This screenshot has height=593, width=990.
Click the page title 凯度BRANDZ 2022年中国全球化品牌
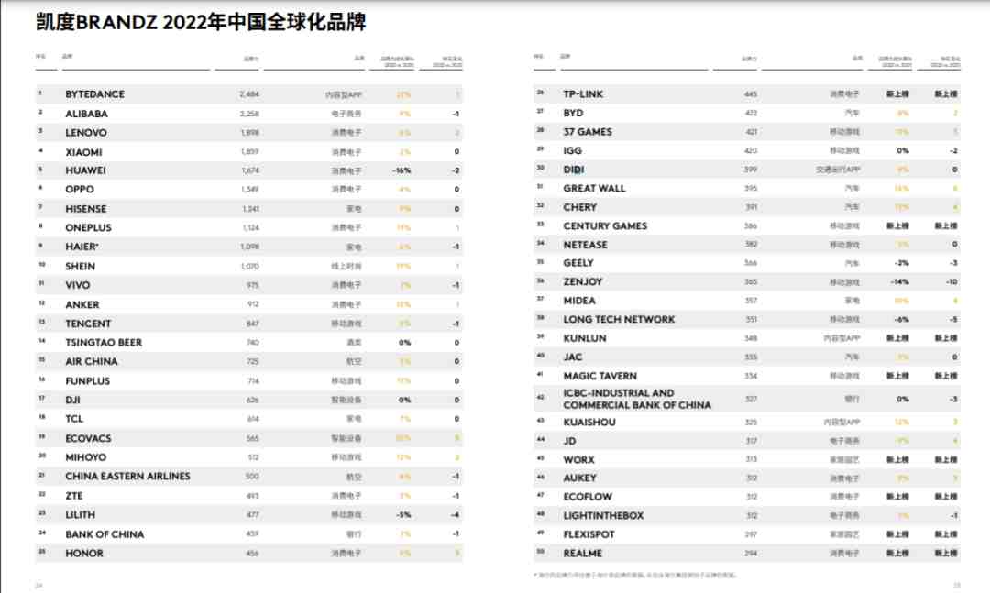tap(201, 22)
